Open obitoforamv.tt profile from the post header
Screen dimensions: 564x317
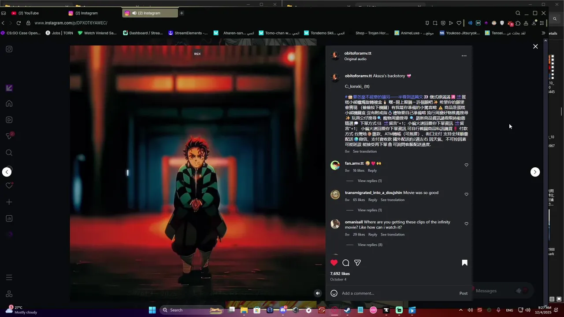click(x=358, y=53)
